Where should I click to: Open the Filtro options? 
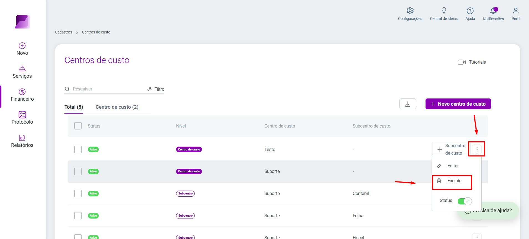coord(155,89)
